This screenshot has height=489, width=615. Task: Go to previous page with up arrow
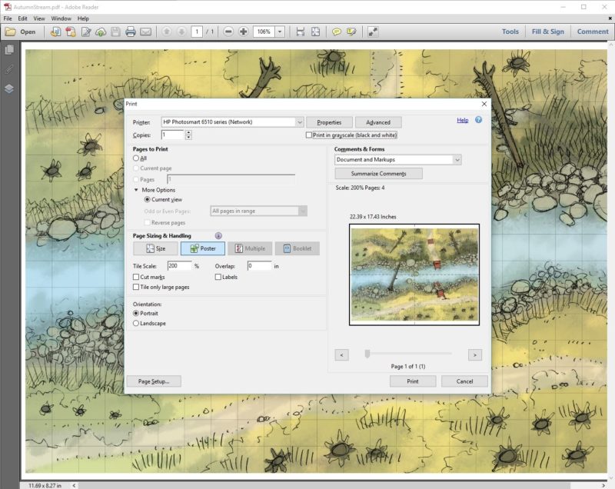167,32
